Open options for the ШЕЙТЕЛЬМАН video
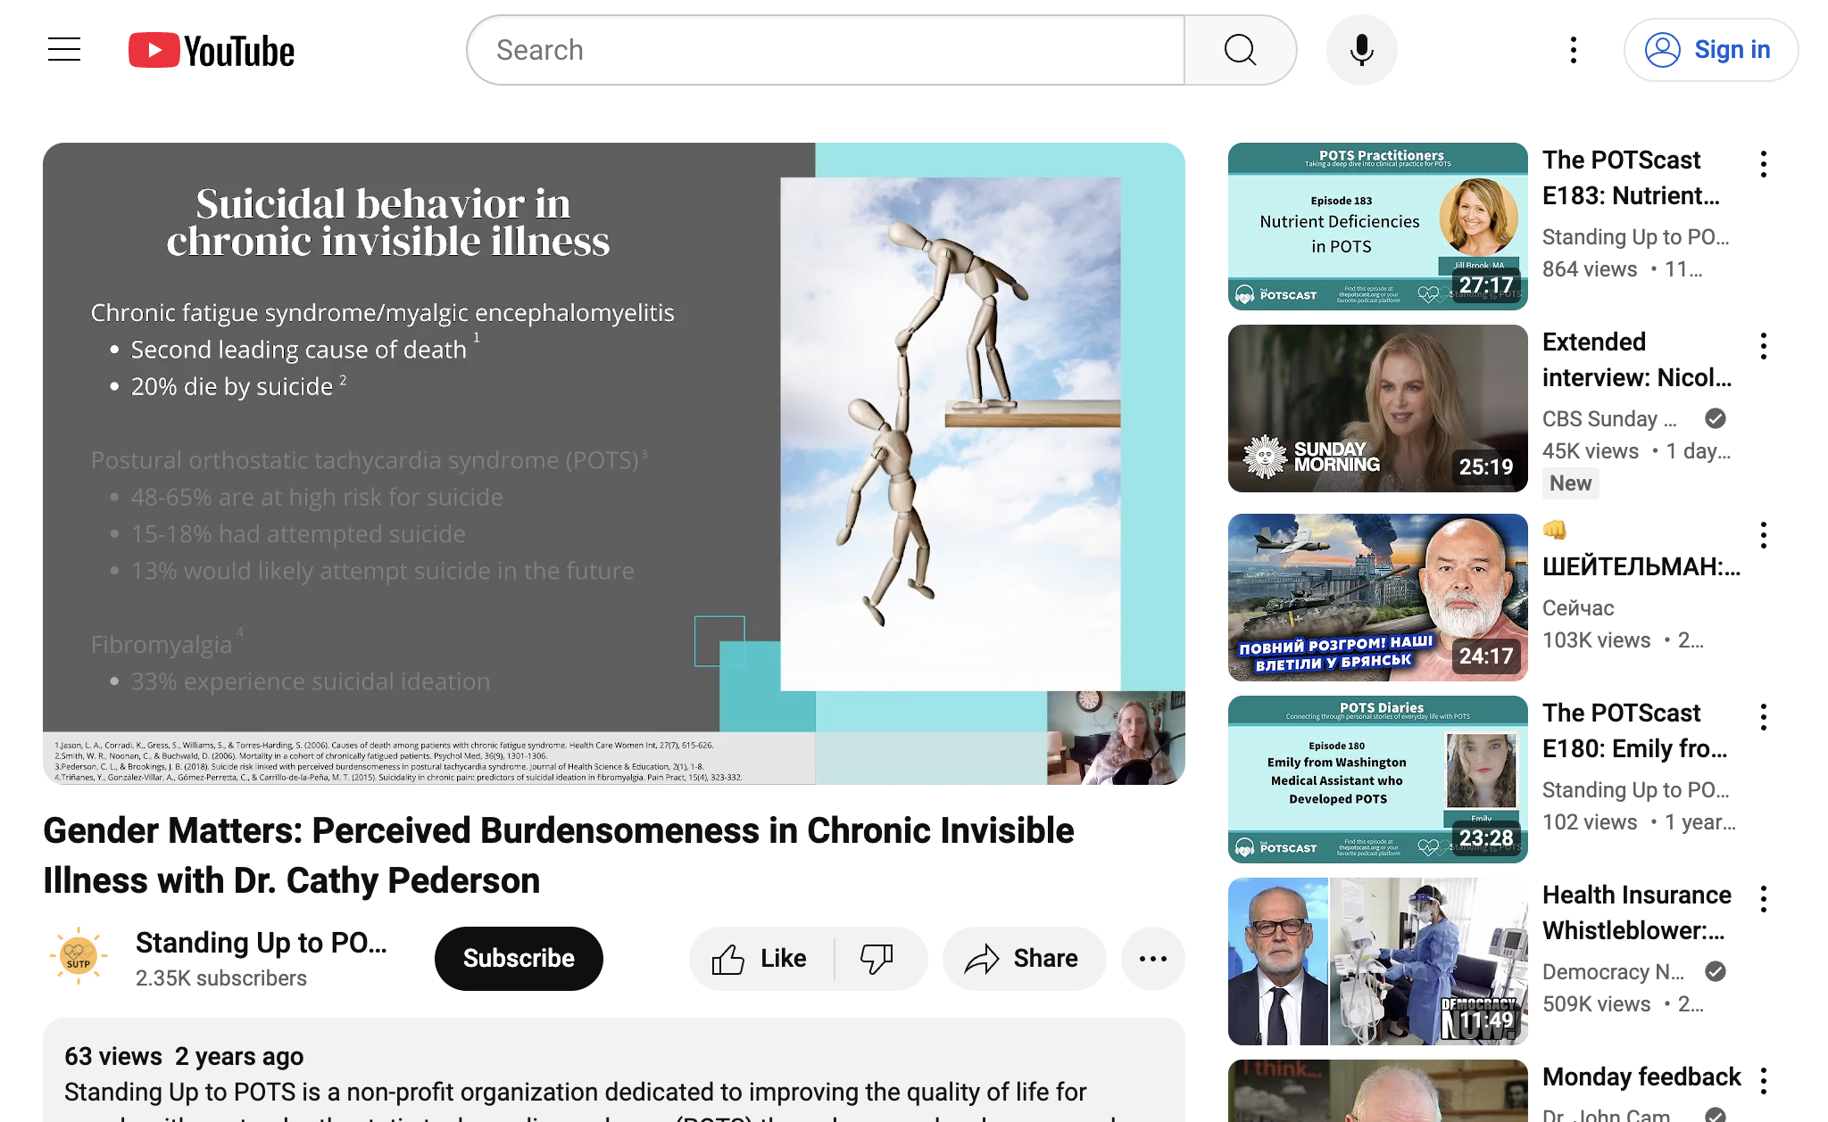 [1764, 535]
